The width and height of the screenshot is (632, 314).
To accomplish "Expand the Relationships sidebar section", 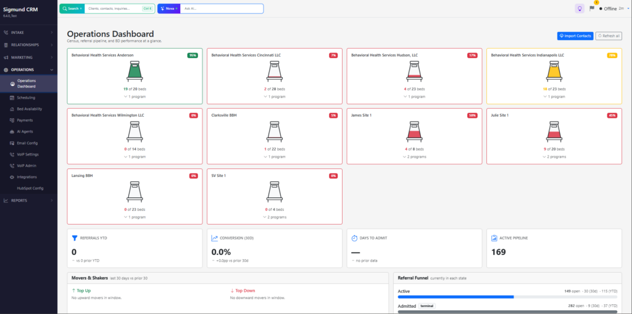I will coord(52,45).
